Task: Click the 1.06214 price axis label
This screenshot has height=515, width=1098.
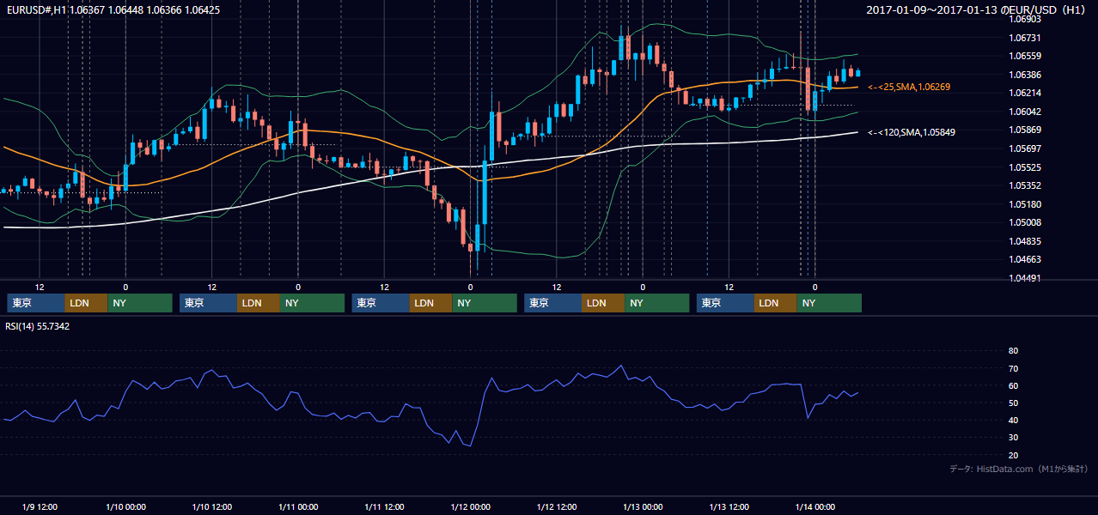Action: tap(1024, 93)
